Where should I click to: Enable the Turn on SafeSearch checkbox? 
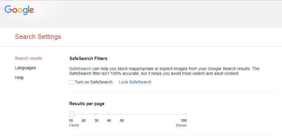tap(71, 82)
